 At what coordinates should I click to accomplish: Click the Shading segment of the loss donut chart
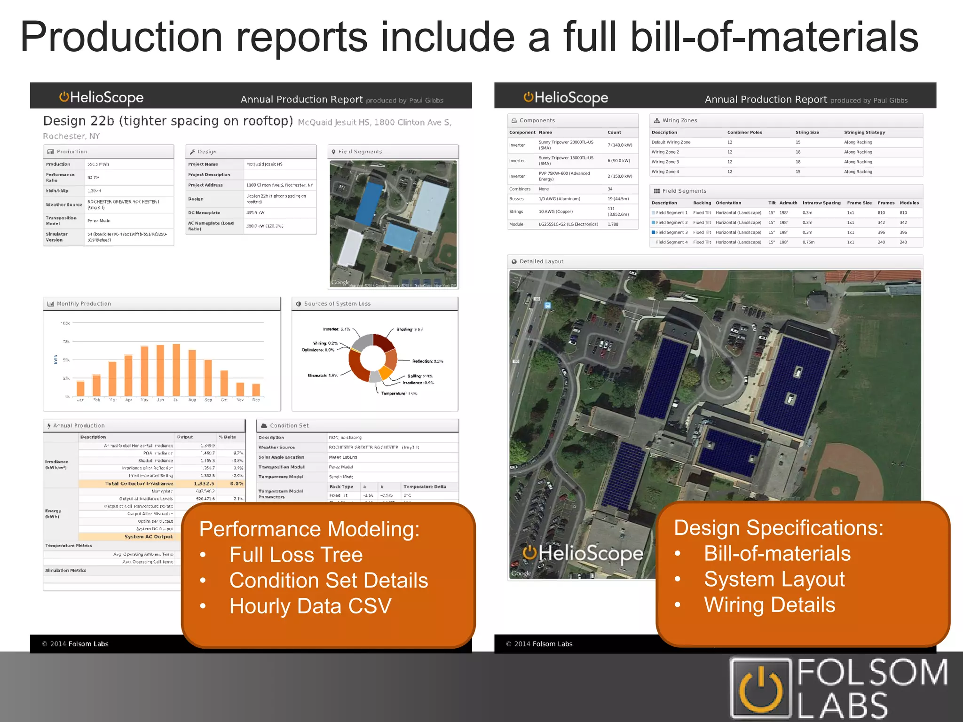386,343
